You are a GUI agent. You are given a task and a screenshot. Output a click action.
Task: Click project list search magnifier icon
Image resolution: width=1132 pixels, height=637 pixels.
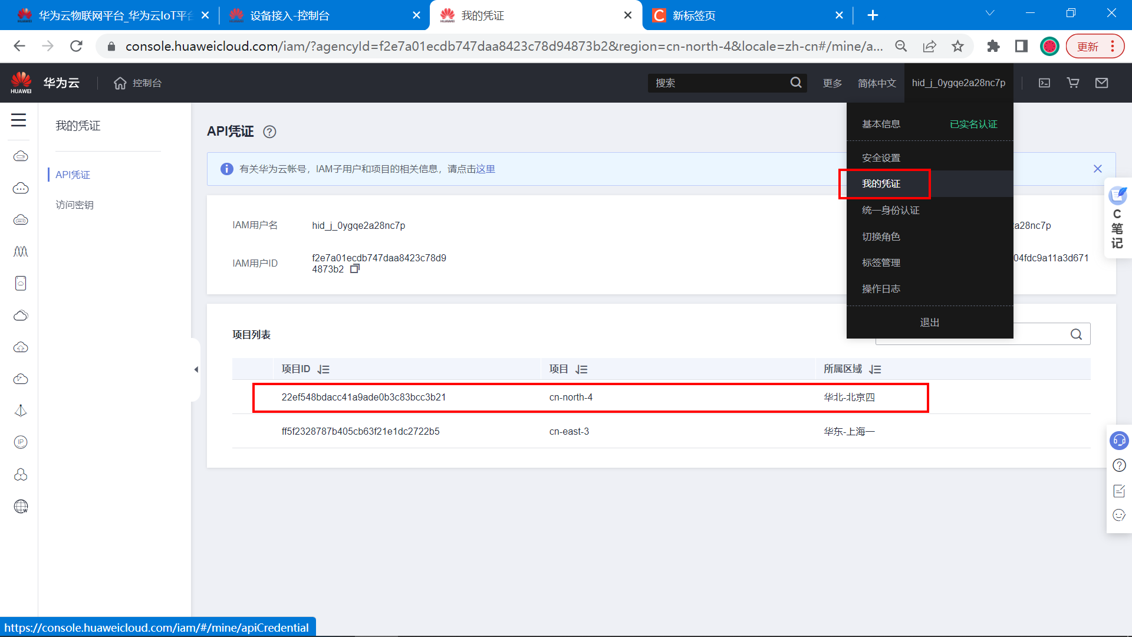click(1076, 334)
